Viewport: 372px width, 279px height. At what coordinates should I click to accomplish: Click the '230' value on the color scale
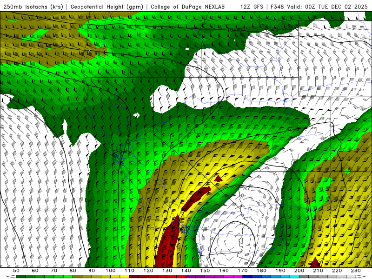tap(356, 271)
